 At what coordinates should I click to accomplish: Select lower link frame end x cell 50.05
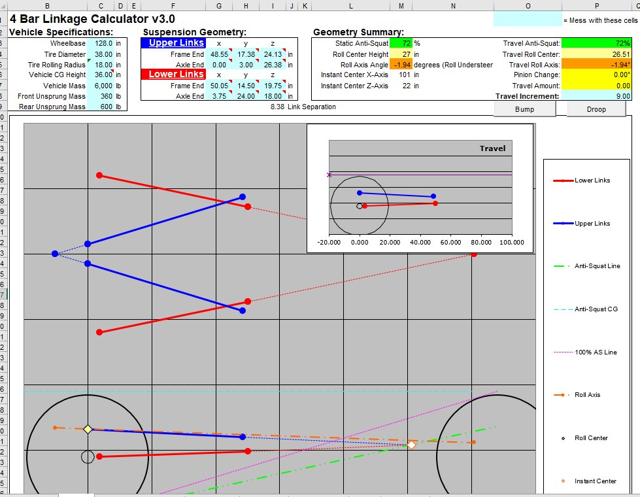pos(219,86)
